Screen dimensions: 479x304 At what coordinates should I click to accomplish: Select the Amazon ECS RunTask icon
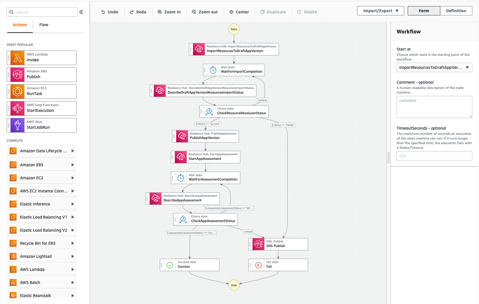click(x=17, y=91)
